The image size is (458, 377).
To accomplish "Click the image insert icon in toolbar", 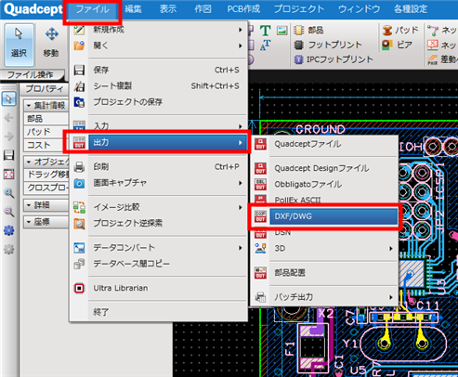I will (x=281, y=31).
